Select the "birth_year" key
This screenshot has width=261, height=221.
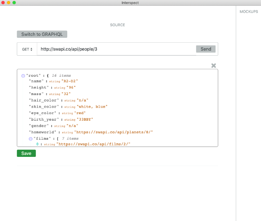(x=44, y=119)
